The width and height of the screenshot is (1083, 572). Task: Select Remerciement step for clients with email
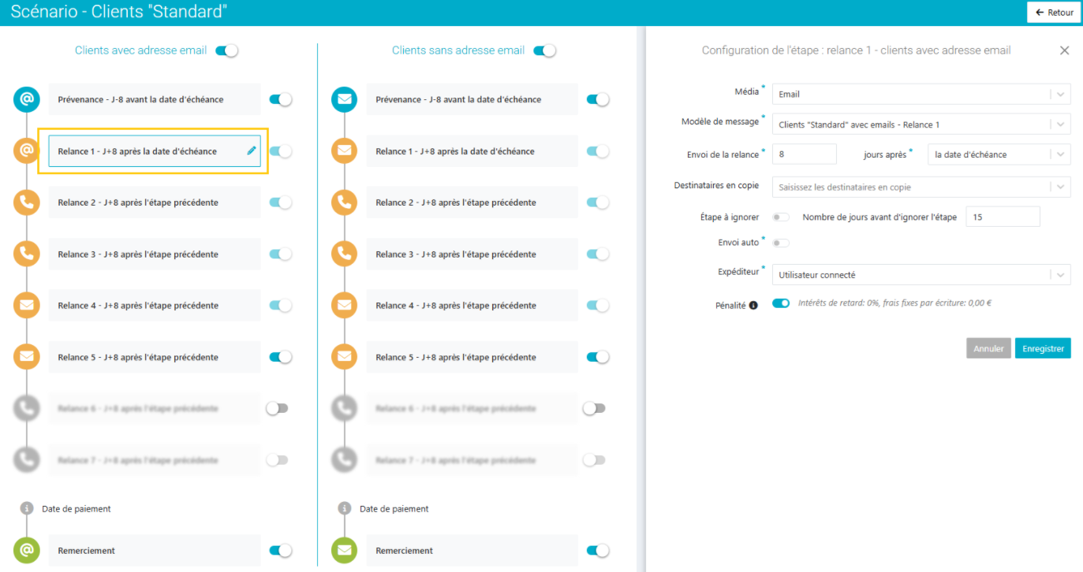tap(155, 550)
